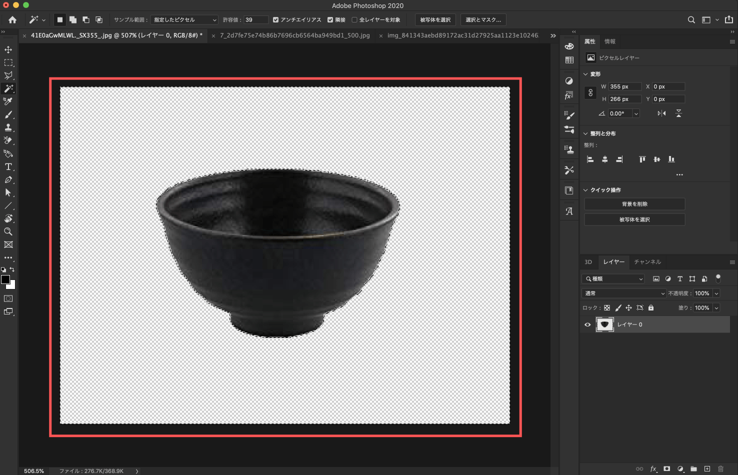Collapse the 整列と分布 section
This screenshot has height=475, width=738.
pyautogui.click(x=585, y=133)
